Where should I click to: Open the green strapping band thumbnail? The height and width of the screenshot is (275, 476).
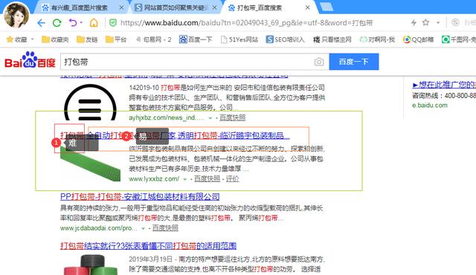point(90,163)
